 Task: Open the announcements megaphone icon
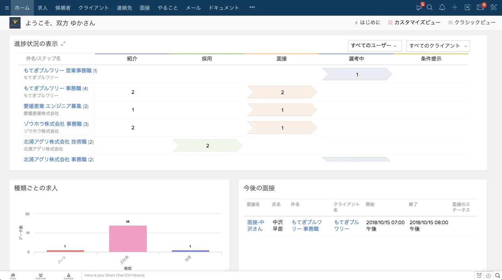pos(419,8)
